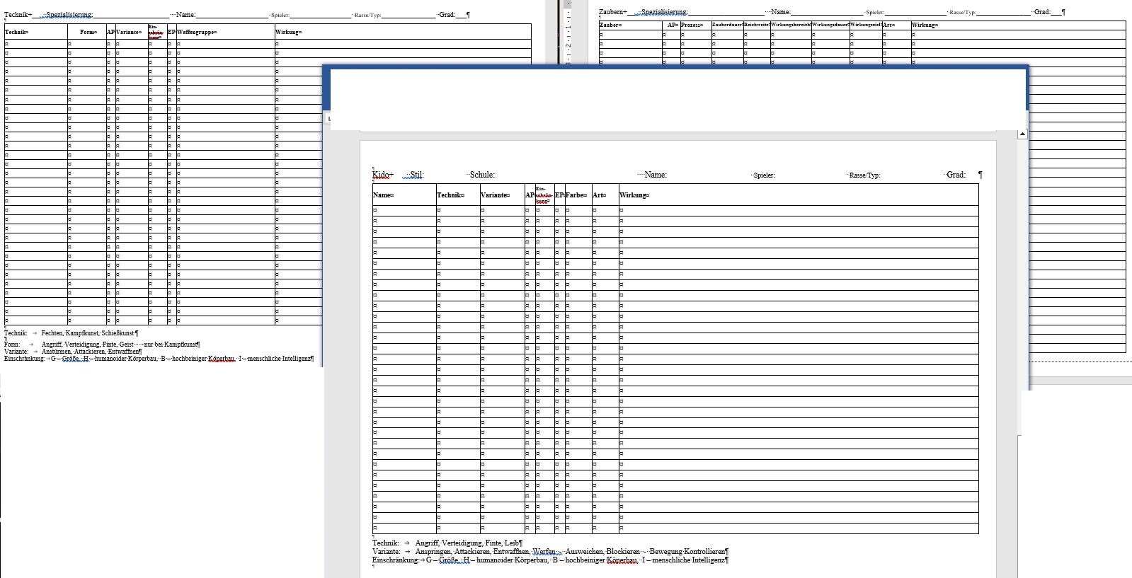Select the 'Wirkung' header cell in Kido table

(634, 195)
